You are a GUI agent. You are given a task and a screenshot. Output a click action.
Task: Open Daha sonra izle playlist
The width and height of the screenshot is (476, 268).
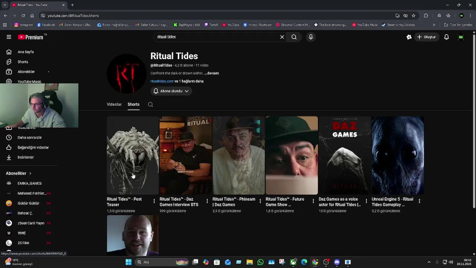click(29, 137)
